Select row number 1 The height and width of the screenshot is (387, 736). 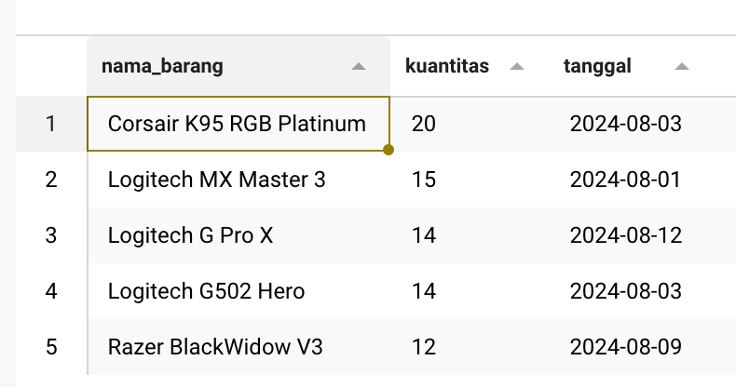pos(51,124)
